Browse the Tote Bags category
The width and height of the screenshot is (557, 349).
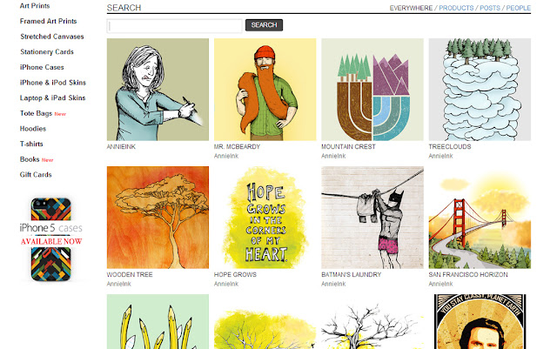[36, 113]
